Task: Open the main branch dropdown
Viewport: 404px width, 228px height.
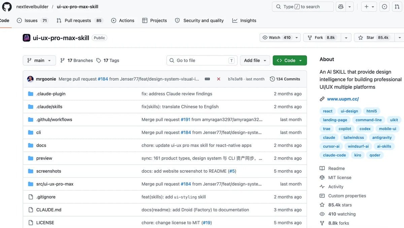Action: click(39, 60)
